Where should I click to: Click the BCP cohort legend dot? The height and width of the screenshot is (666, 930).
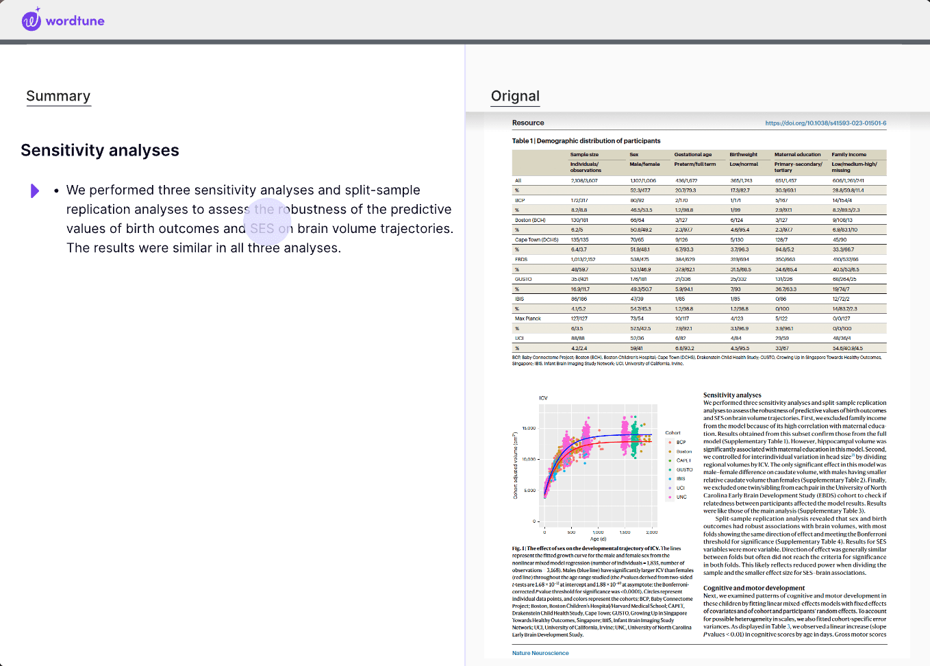pos(670,442)
